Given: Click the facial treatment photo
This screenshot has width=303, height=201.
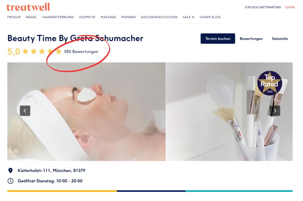Looking at the screenshot, I should (x=86, y=112).
